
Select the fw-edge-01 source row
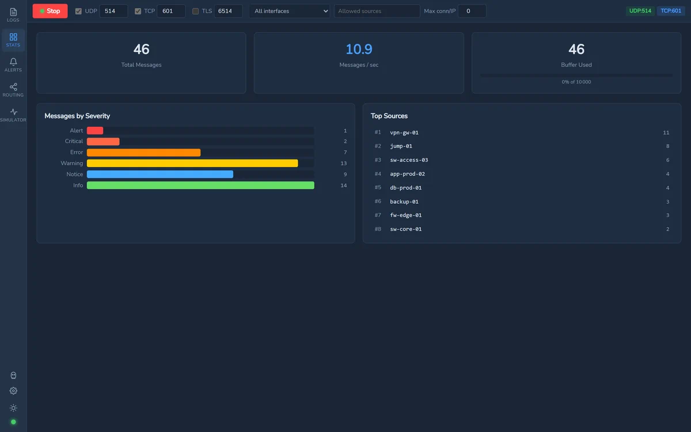pyautogui.click(x=522, y=215)
